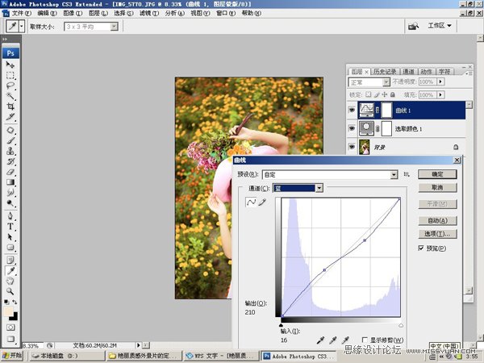
Task: Click the 确定 button in Curves
Action: 437,174
